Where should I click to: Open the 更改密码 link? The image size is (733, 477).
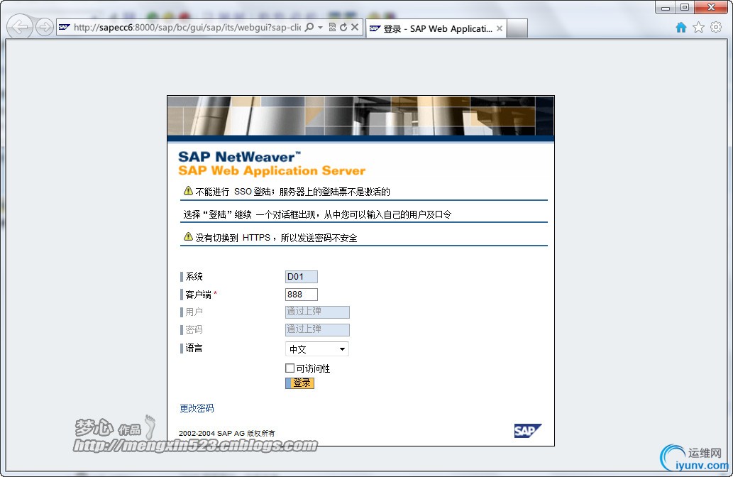197,408
